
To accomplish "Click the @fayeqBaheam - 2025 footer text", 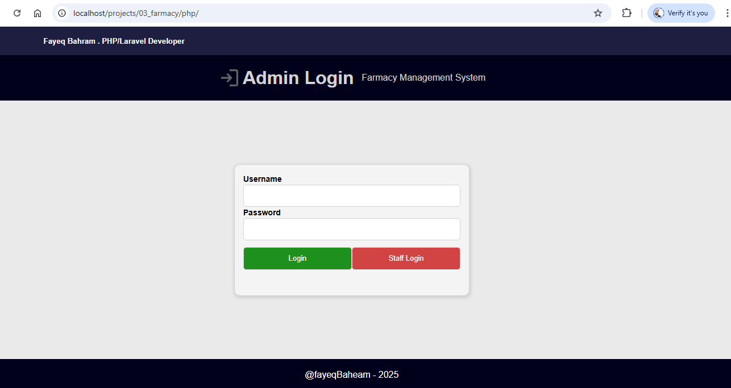I will pyautogui.click(x=352, y=375).
